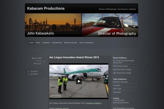Click the Golden Gate car header image
164x109 pixels.
click(110, 25)
